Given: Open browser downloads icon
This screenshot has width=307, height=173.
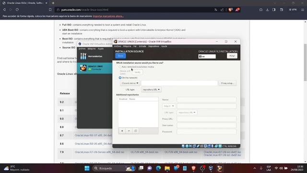Looking at the screenshot, I should click(267, 10).
